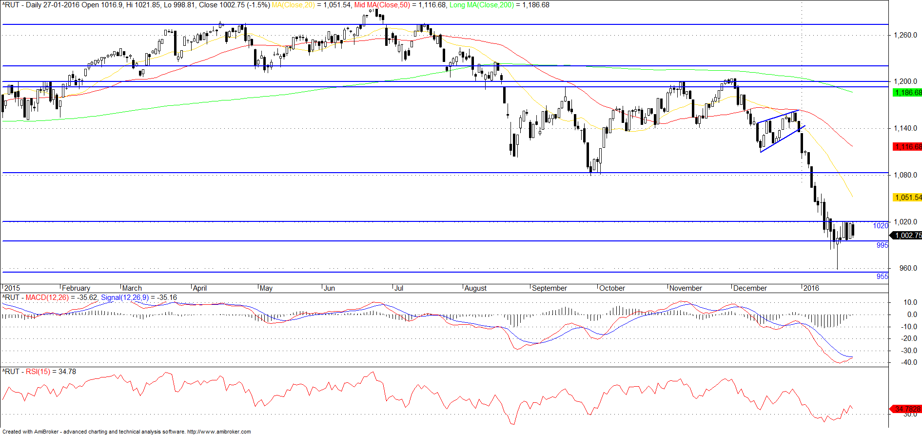The width and height of the screenshot is (922, 435).
Task: Select the yellow MA(Close,20) legend text
Action: [294, 5]
